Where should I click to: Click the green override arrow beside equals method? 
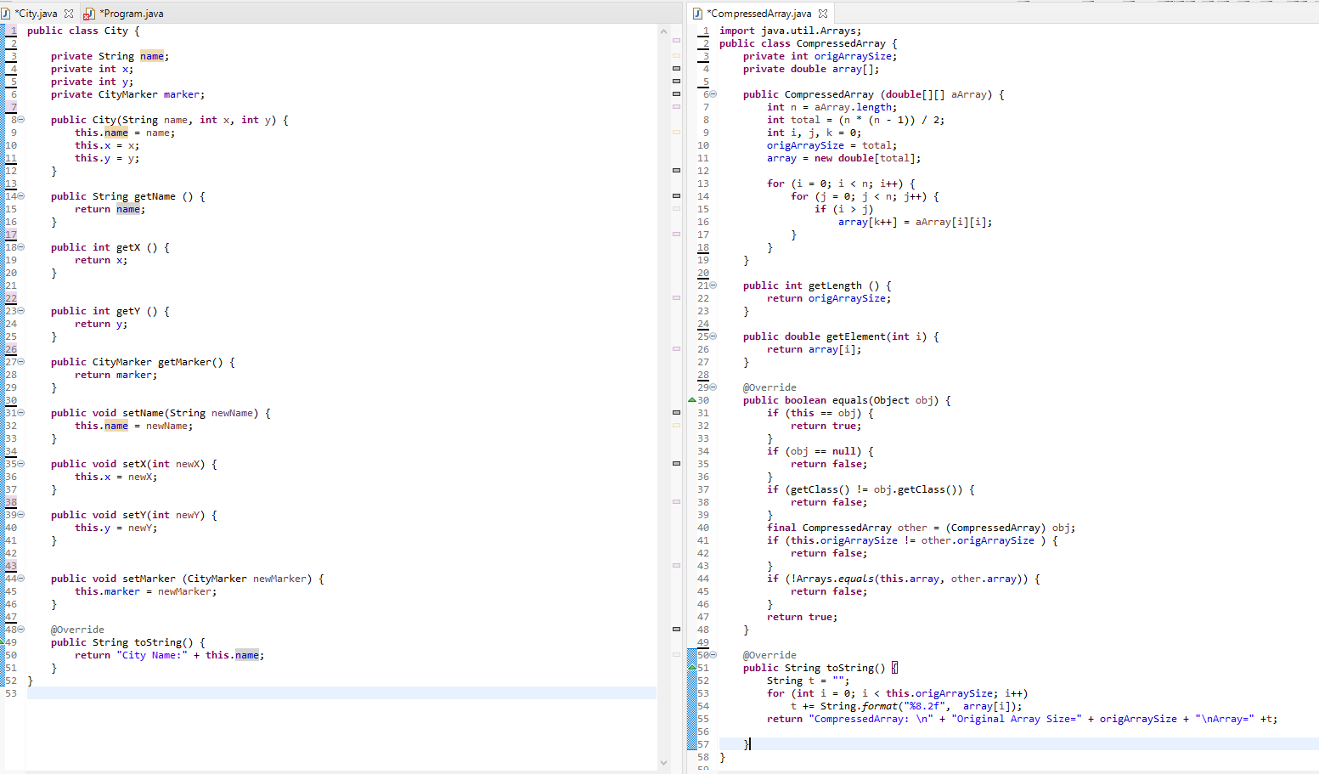(691, 399)
